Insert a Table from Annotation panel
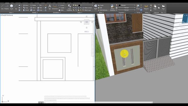 point(61,10)
